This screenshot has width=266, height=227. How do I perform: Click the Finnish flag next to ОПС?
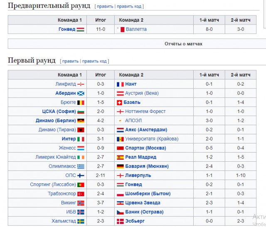coord(81,175)
